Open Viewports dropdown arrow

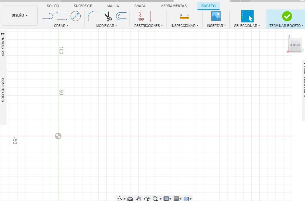pos(191,199)
